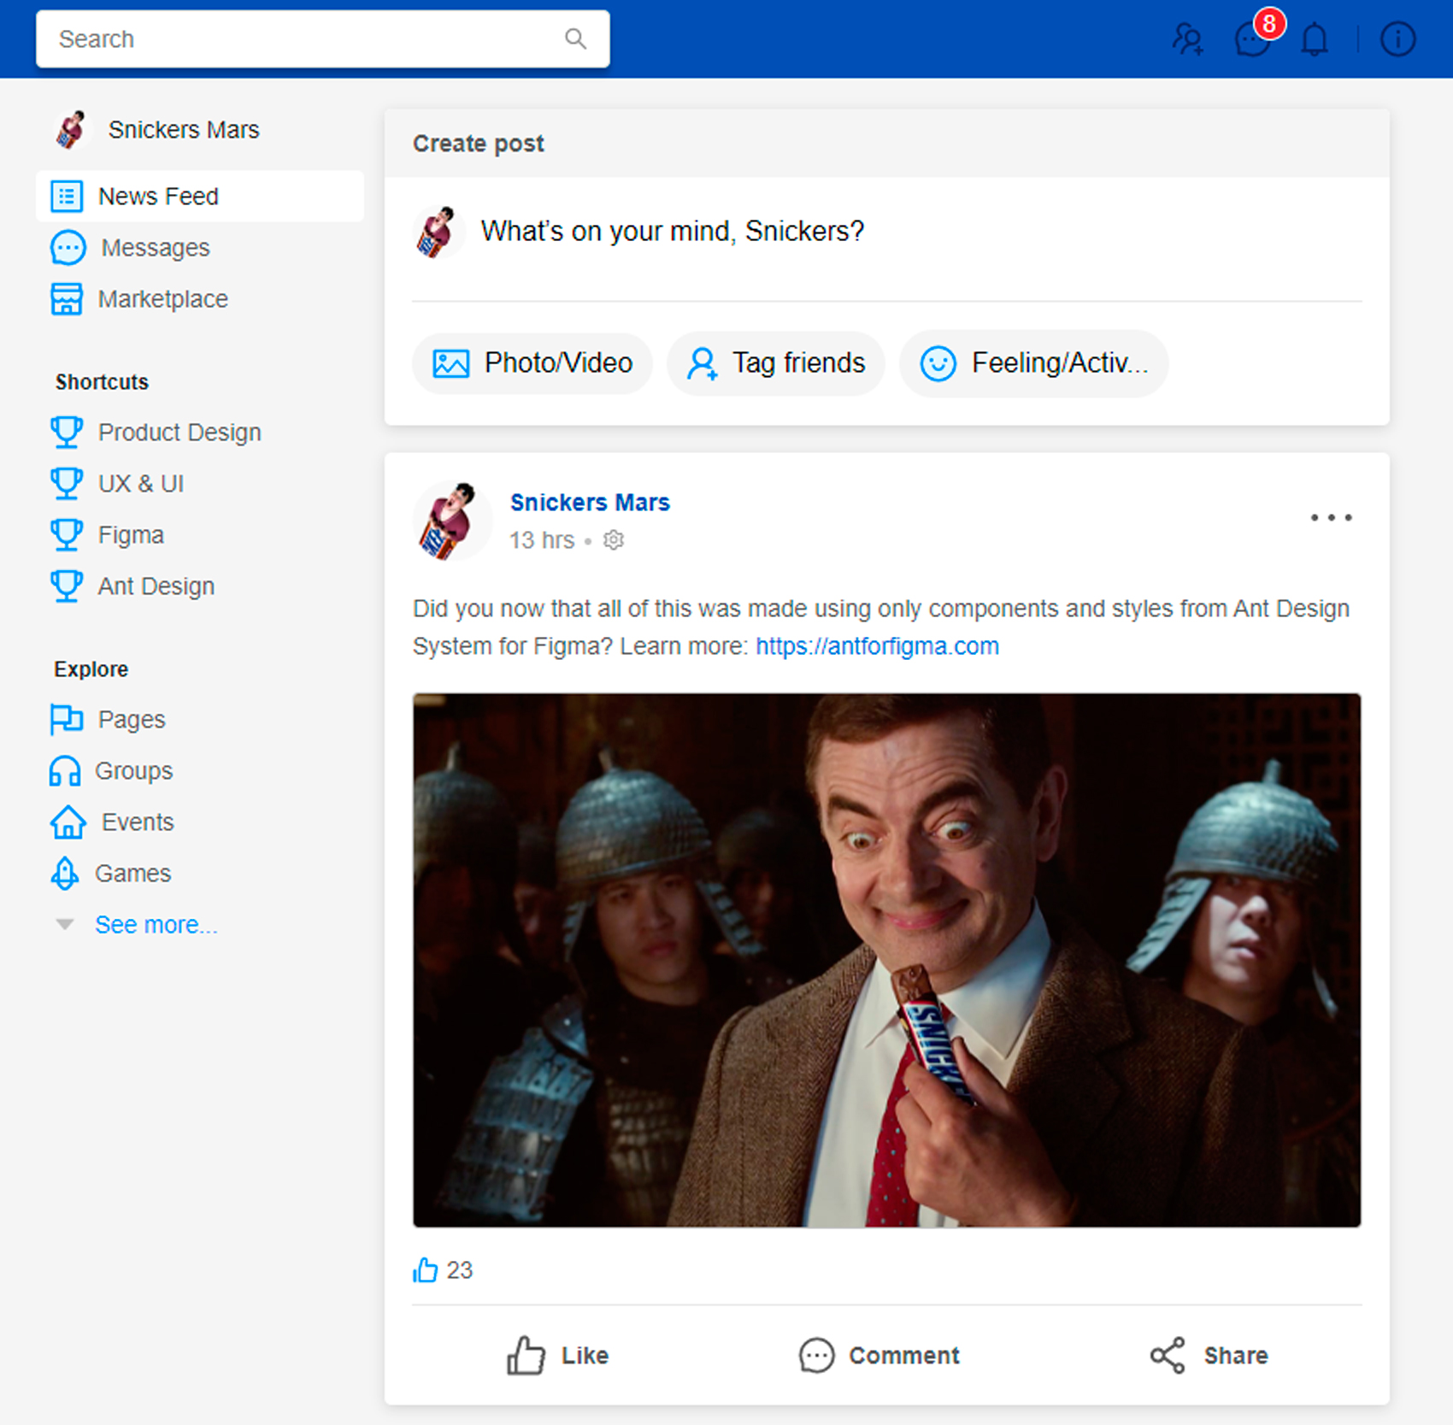Focus the Search input field
This screenshot has width=1453, height=1425.
[x=322, y=39]
